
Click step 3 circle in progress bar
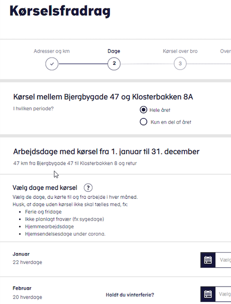tap(180, 64)
